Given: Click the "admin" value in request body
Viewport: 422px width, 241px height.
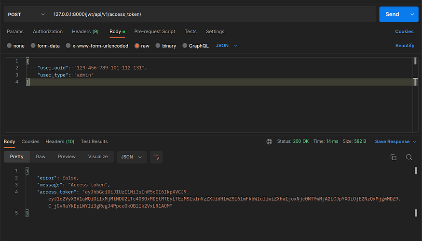Looking at the screenshot, I should point(84,75).
